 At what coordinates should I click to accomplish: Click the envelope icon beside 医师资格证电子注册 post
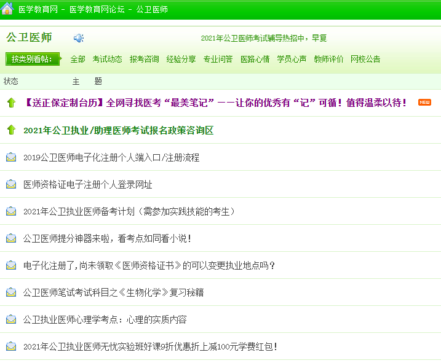click(11, 184)
